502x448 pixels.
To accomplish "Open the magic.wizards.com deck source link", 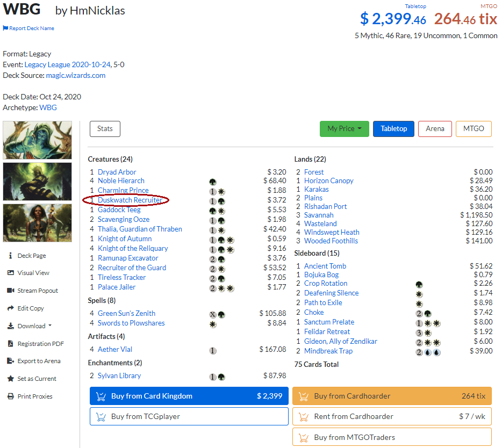I will pyautogui.click(x=76, y=75).
